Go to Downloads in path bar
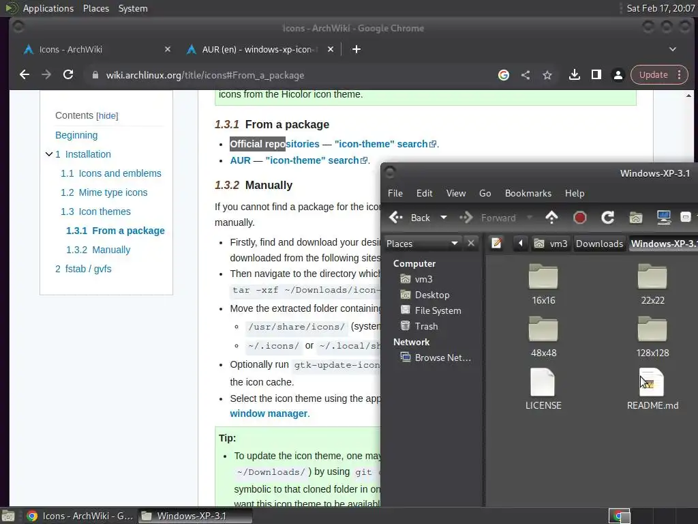The image size is (698, 524). [600, 244]
